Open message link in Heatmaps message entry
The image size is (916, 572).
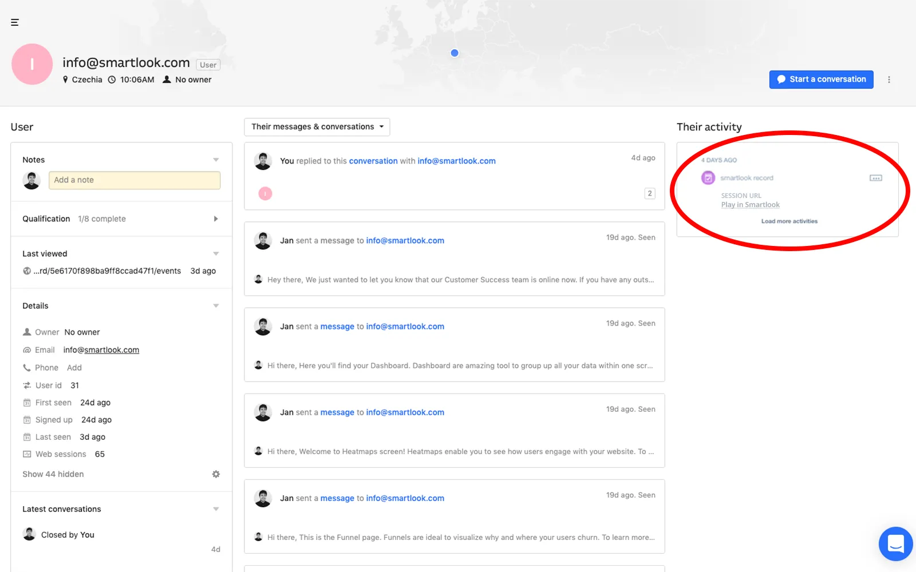(337, 412)
